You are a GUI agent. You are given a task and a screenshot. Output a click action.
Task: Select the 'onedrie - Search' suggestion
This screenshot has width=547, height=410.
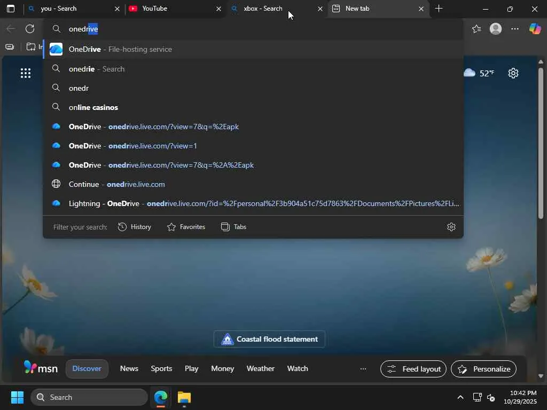coord(253,69)
